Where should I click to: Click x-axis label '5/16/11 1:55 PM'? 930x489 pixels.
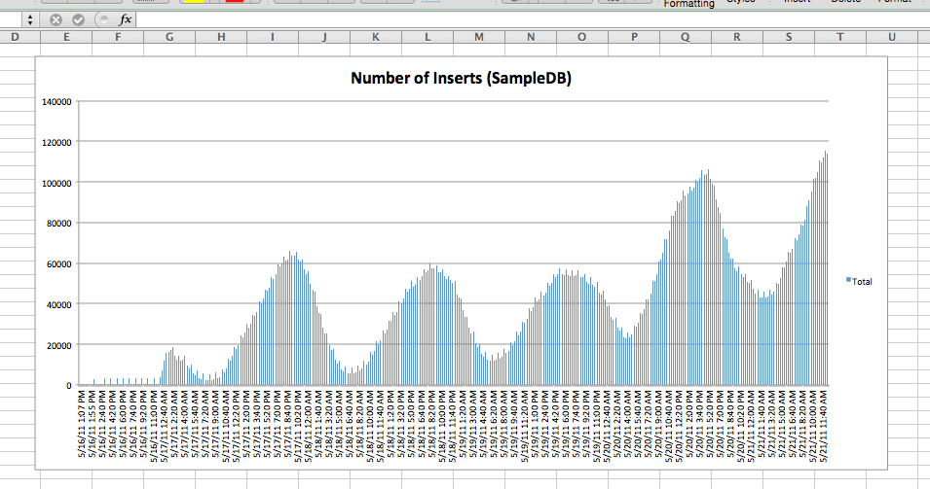pyautogui.click(x=93, y=423)
